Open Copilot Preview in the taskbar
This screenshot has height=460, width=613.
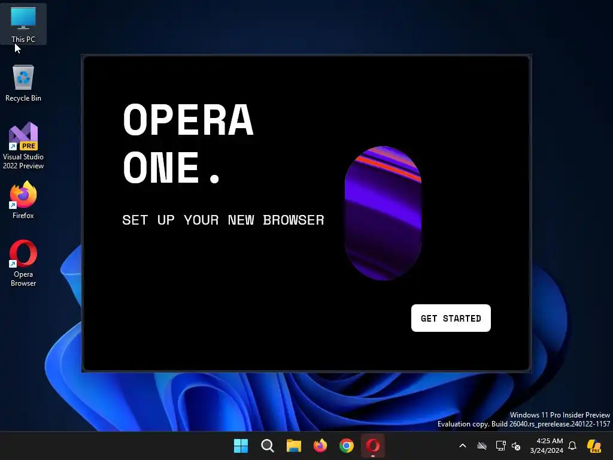coord(594,446)
